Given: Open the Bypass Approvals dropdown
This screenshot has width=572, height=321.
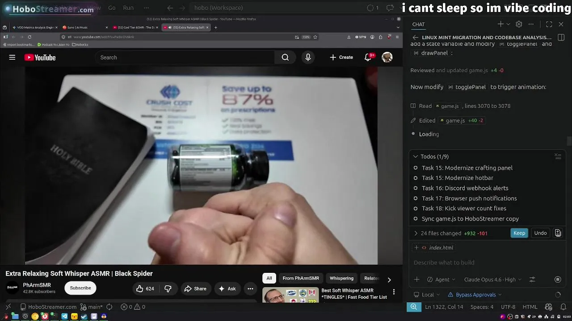Looking at the screenshot, I should (x=475, y=295).
